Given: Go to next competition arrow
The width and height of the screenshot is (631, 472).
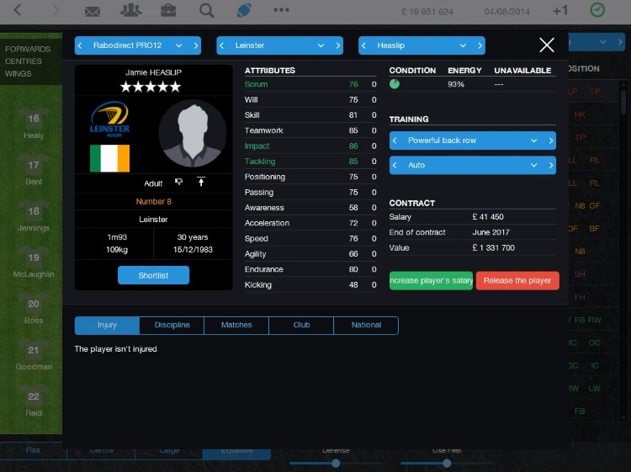Looking at the screenshot, I should (x=196, y=45).
